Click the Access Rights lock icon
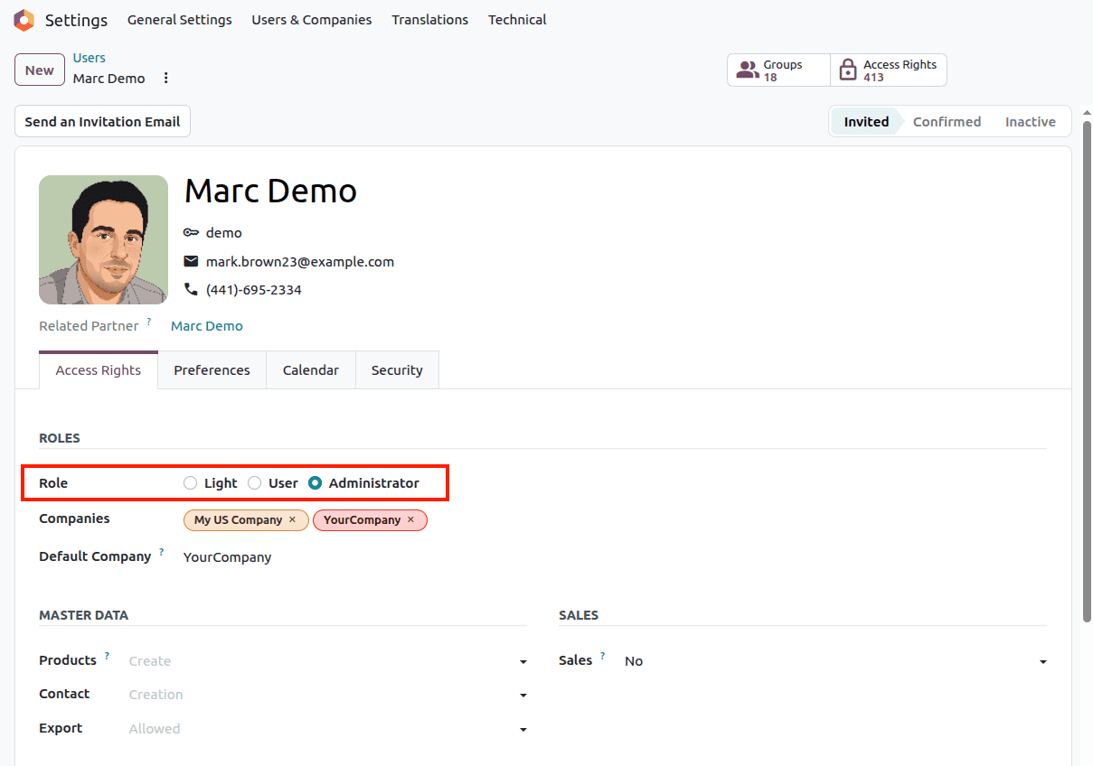This screenshot has width=1093, height=766. coord(847,70)
